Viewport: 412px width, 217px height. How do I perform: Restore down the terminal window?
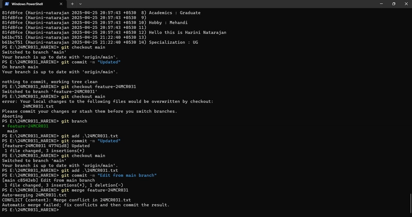[x=393, y=4]
